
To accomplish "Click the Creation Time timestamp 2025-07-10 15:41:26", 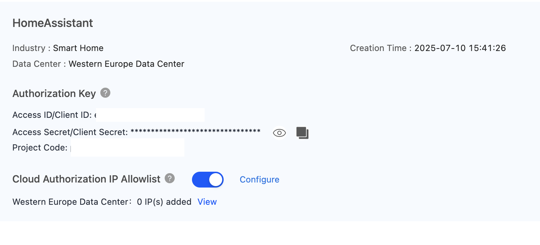I will (x=460, y=48).
